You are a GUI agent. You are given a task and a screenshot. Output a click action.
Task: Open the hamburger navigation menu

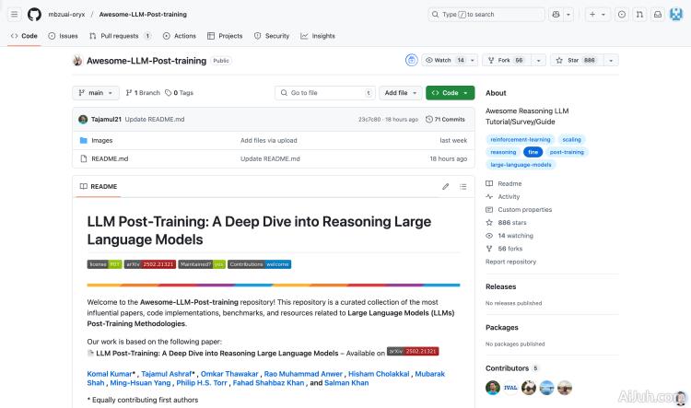pos(14,15)
